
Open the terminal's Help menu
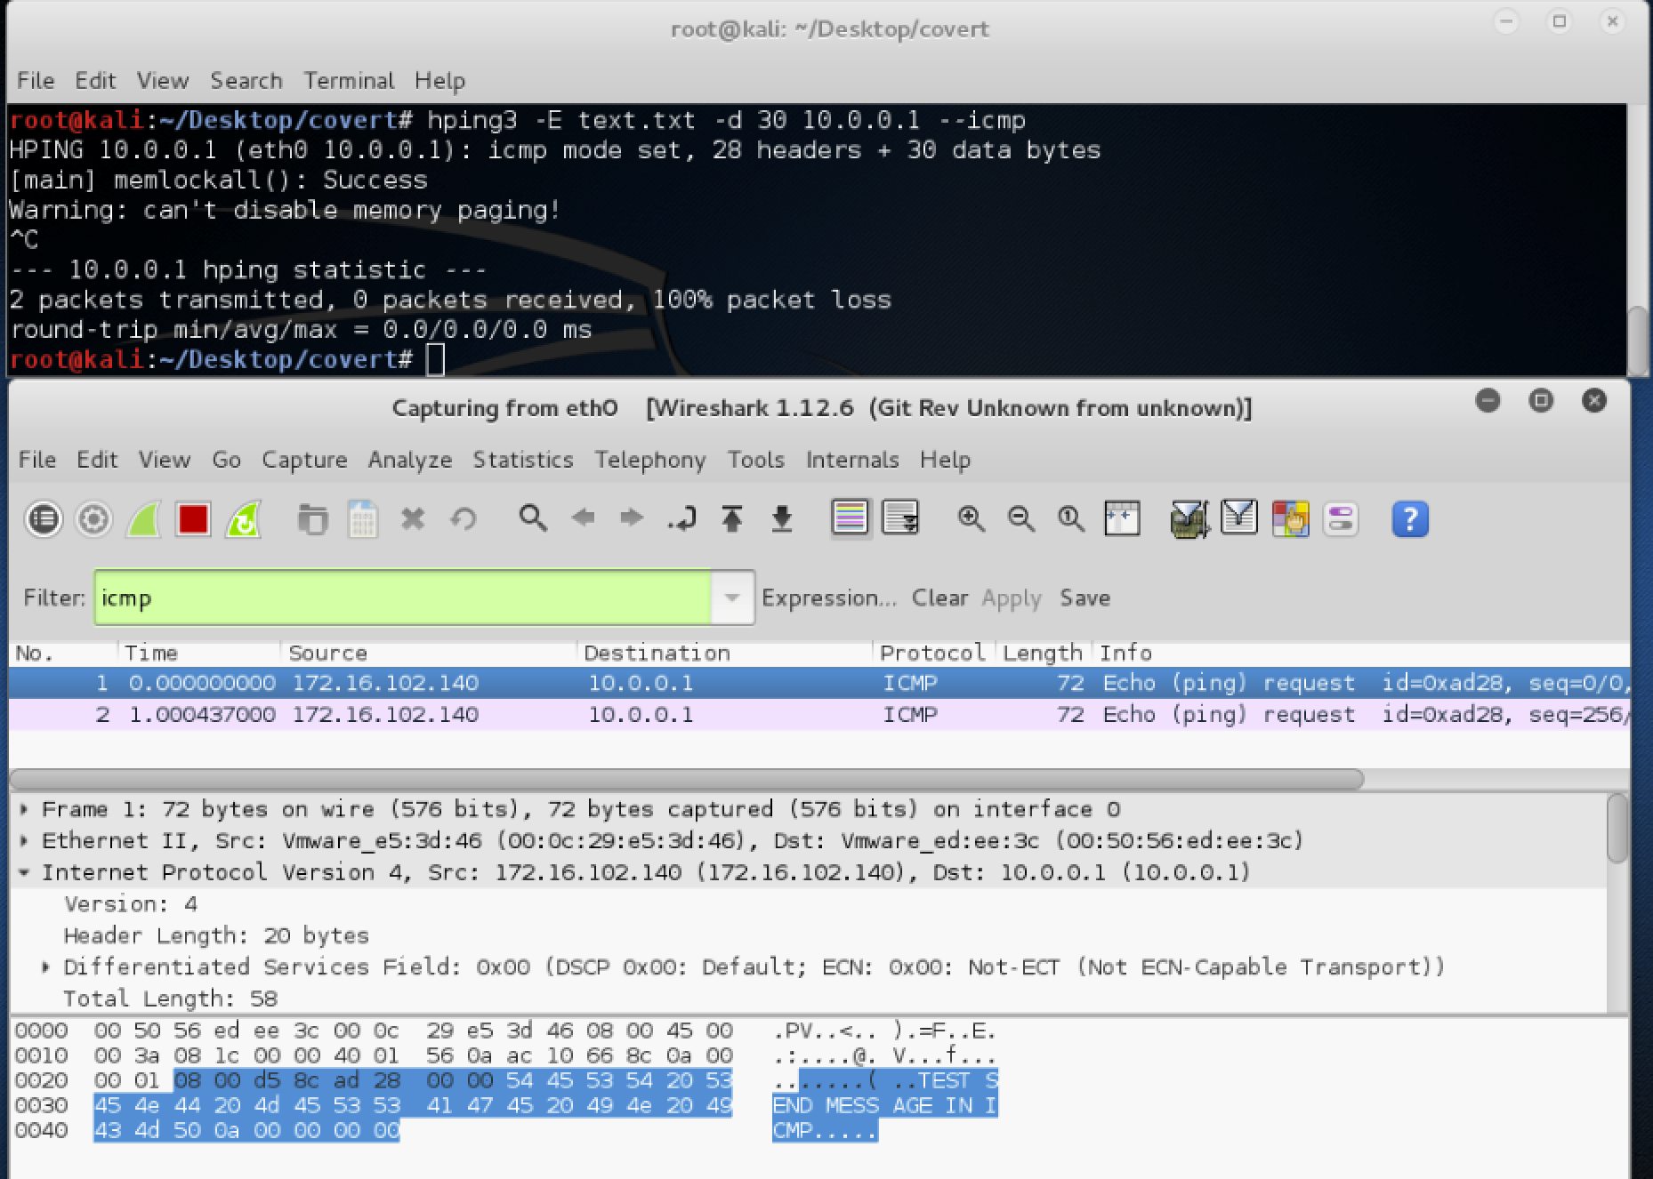pyautogui.click(x=439, y=81)
